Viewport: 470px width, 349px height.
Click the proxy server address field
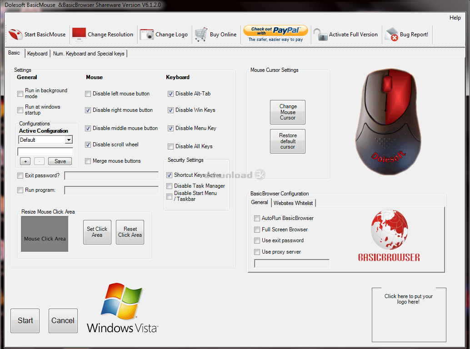pyautogui.click(x=292, y=263)
